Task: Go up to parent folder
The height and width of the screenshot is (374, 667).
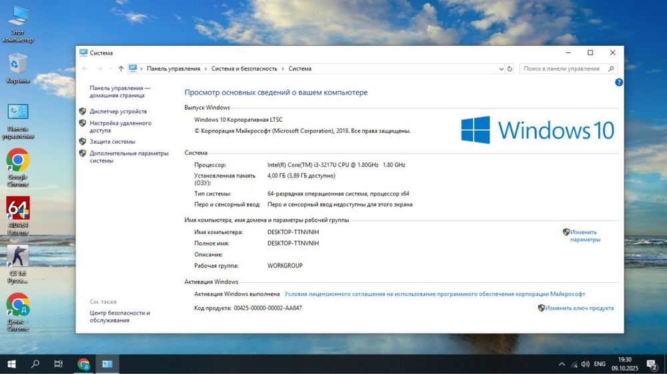Action: 121,69
